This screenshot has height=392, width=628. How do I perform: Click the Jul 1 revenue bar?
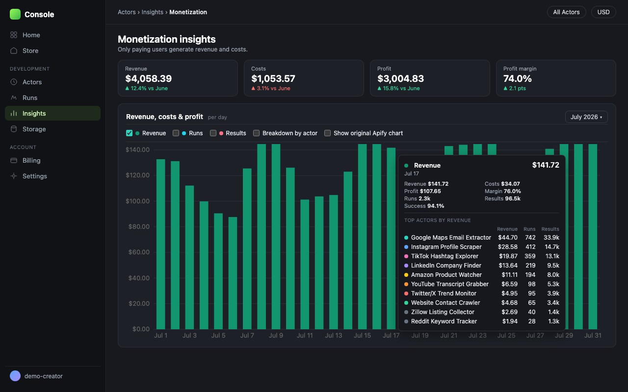point(160,244)
